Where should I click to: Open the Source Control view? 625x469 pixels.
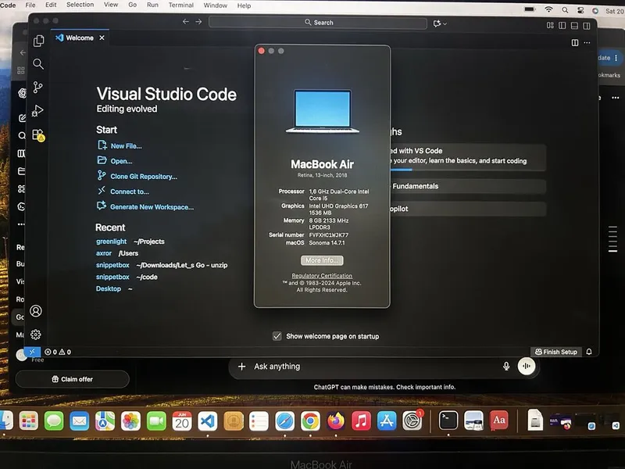pyautogui.click(x=37, y=88)
